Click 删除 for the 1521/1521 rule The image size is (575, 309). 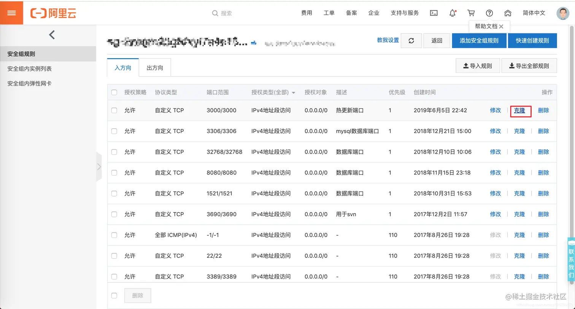click(x=543, y=193)
